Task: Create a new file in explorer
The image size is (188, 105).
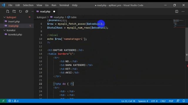Action: point(8,11)
